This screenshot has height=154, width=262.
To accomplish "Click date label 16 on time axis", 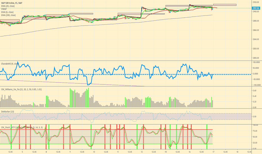I will [190, 152].
